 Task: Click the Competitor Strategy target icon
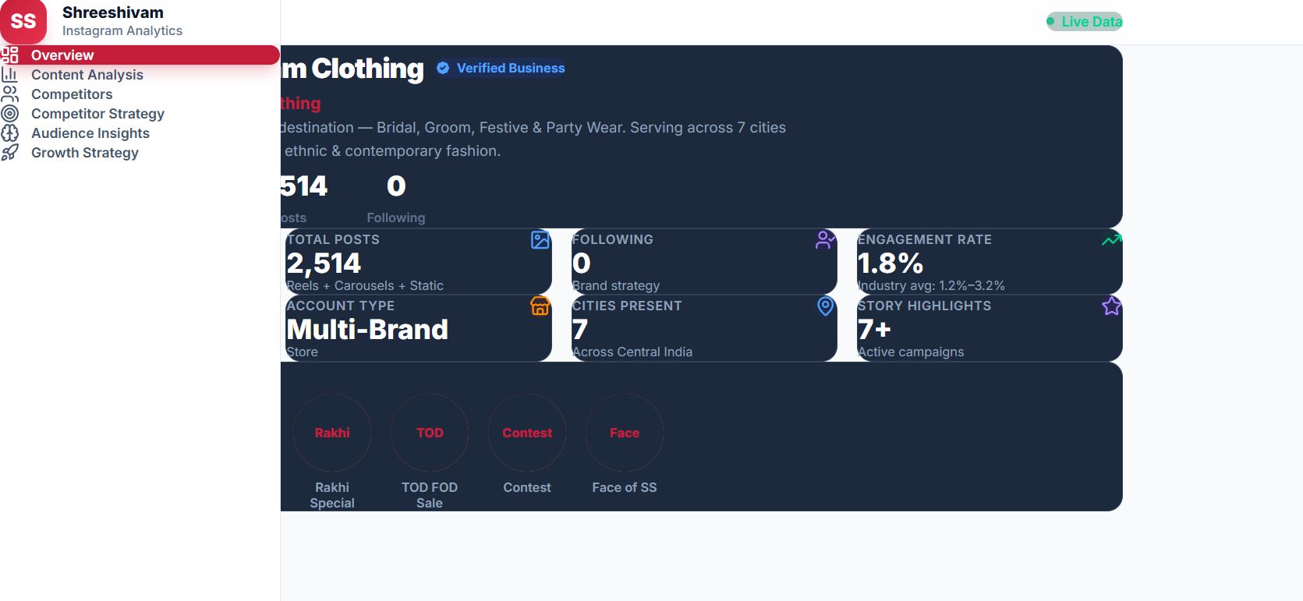[9, 114]
